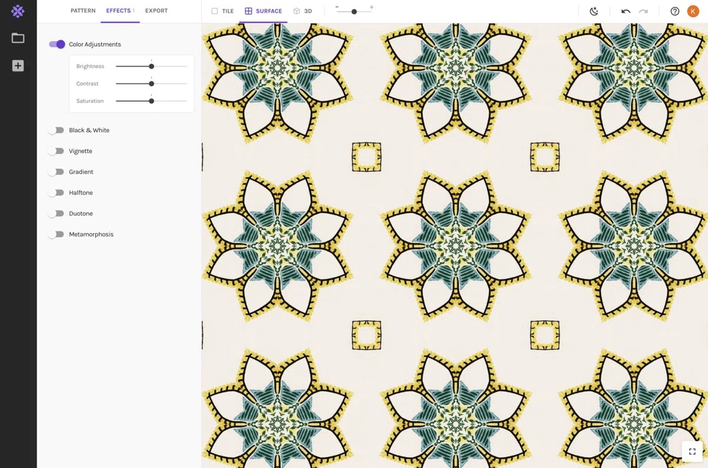Select the Surface view
The height and width of the screenshot is (468, 708).
pyautogui.click(x=263, y=11)
